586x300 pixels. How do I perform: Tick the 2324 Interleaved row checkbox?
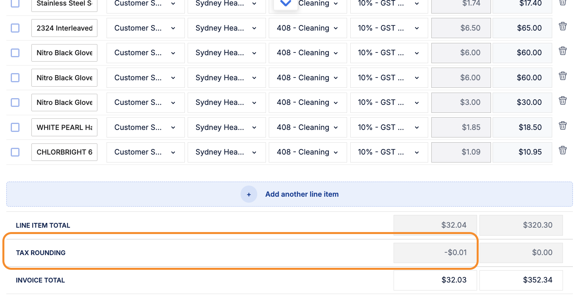click(15, 28)
